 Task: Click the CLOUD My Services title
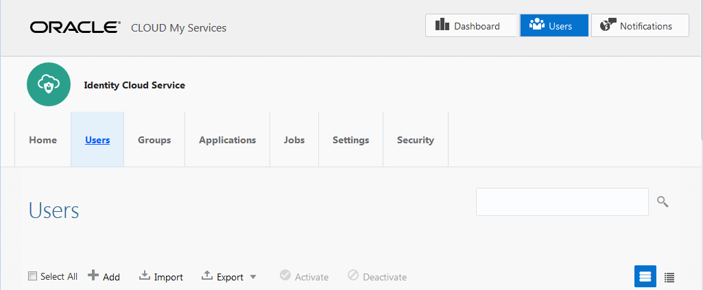point(178,28)
